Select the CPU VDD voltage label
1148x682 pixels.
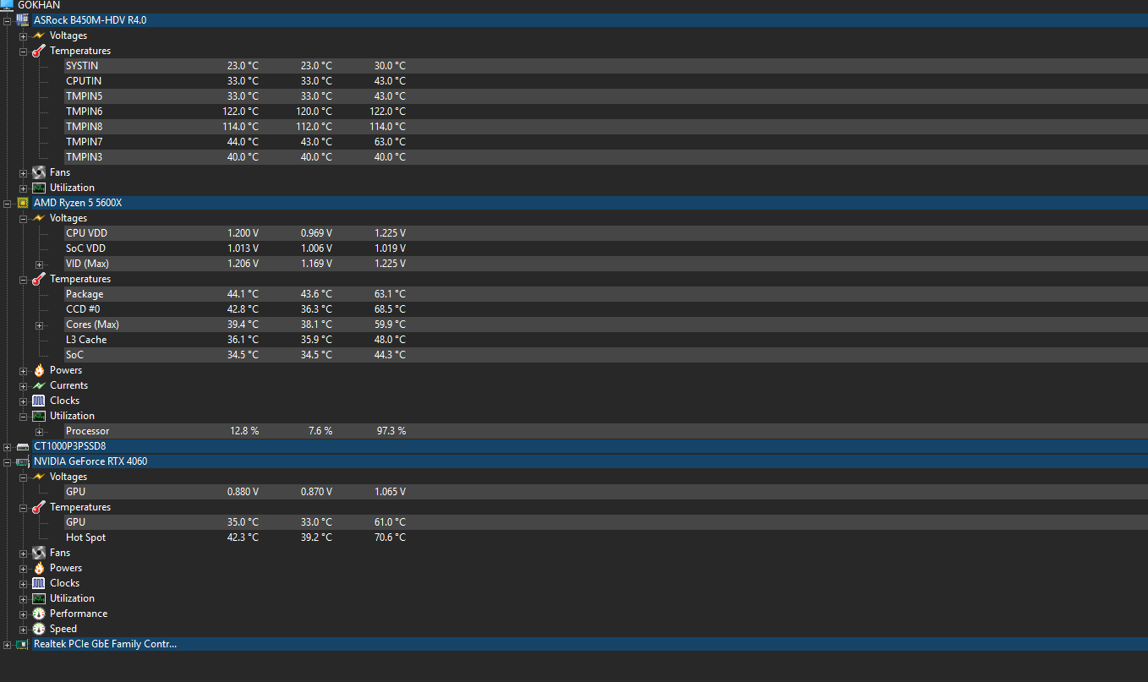(86, 233)
